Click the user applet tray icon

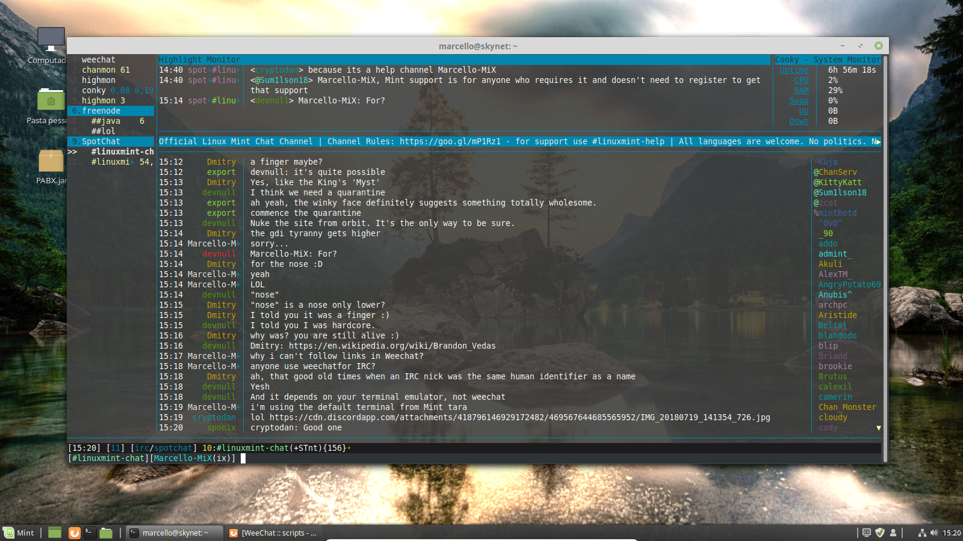tap(893, 533)
